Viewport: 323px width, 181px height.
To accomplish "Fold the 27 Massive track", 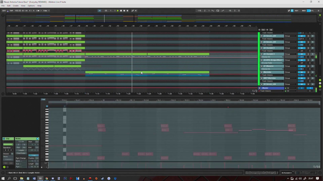I will tap(262, 66).
